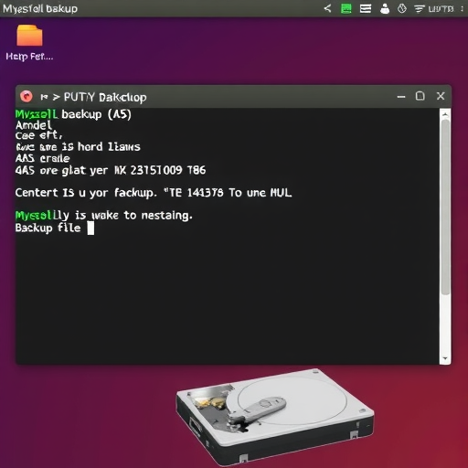Minimize the PuTTY backup window
This screenshot has width=468, height=468.
(x=401, y=97)
